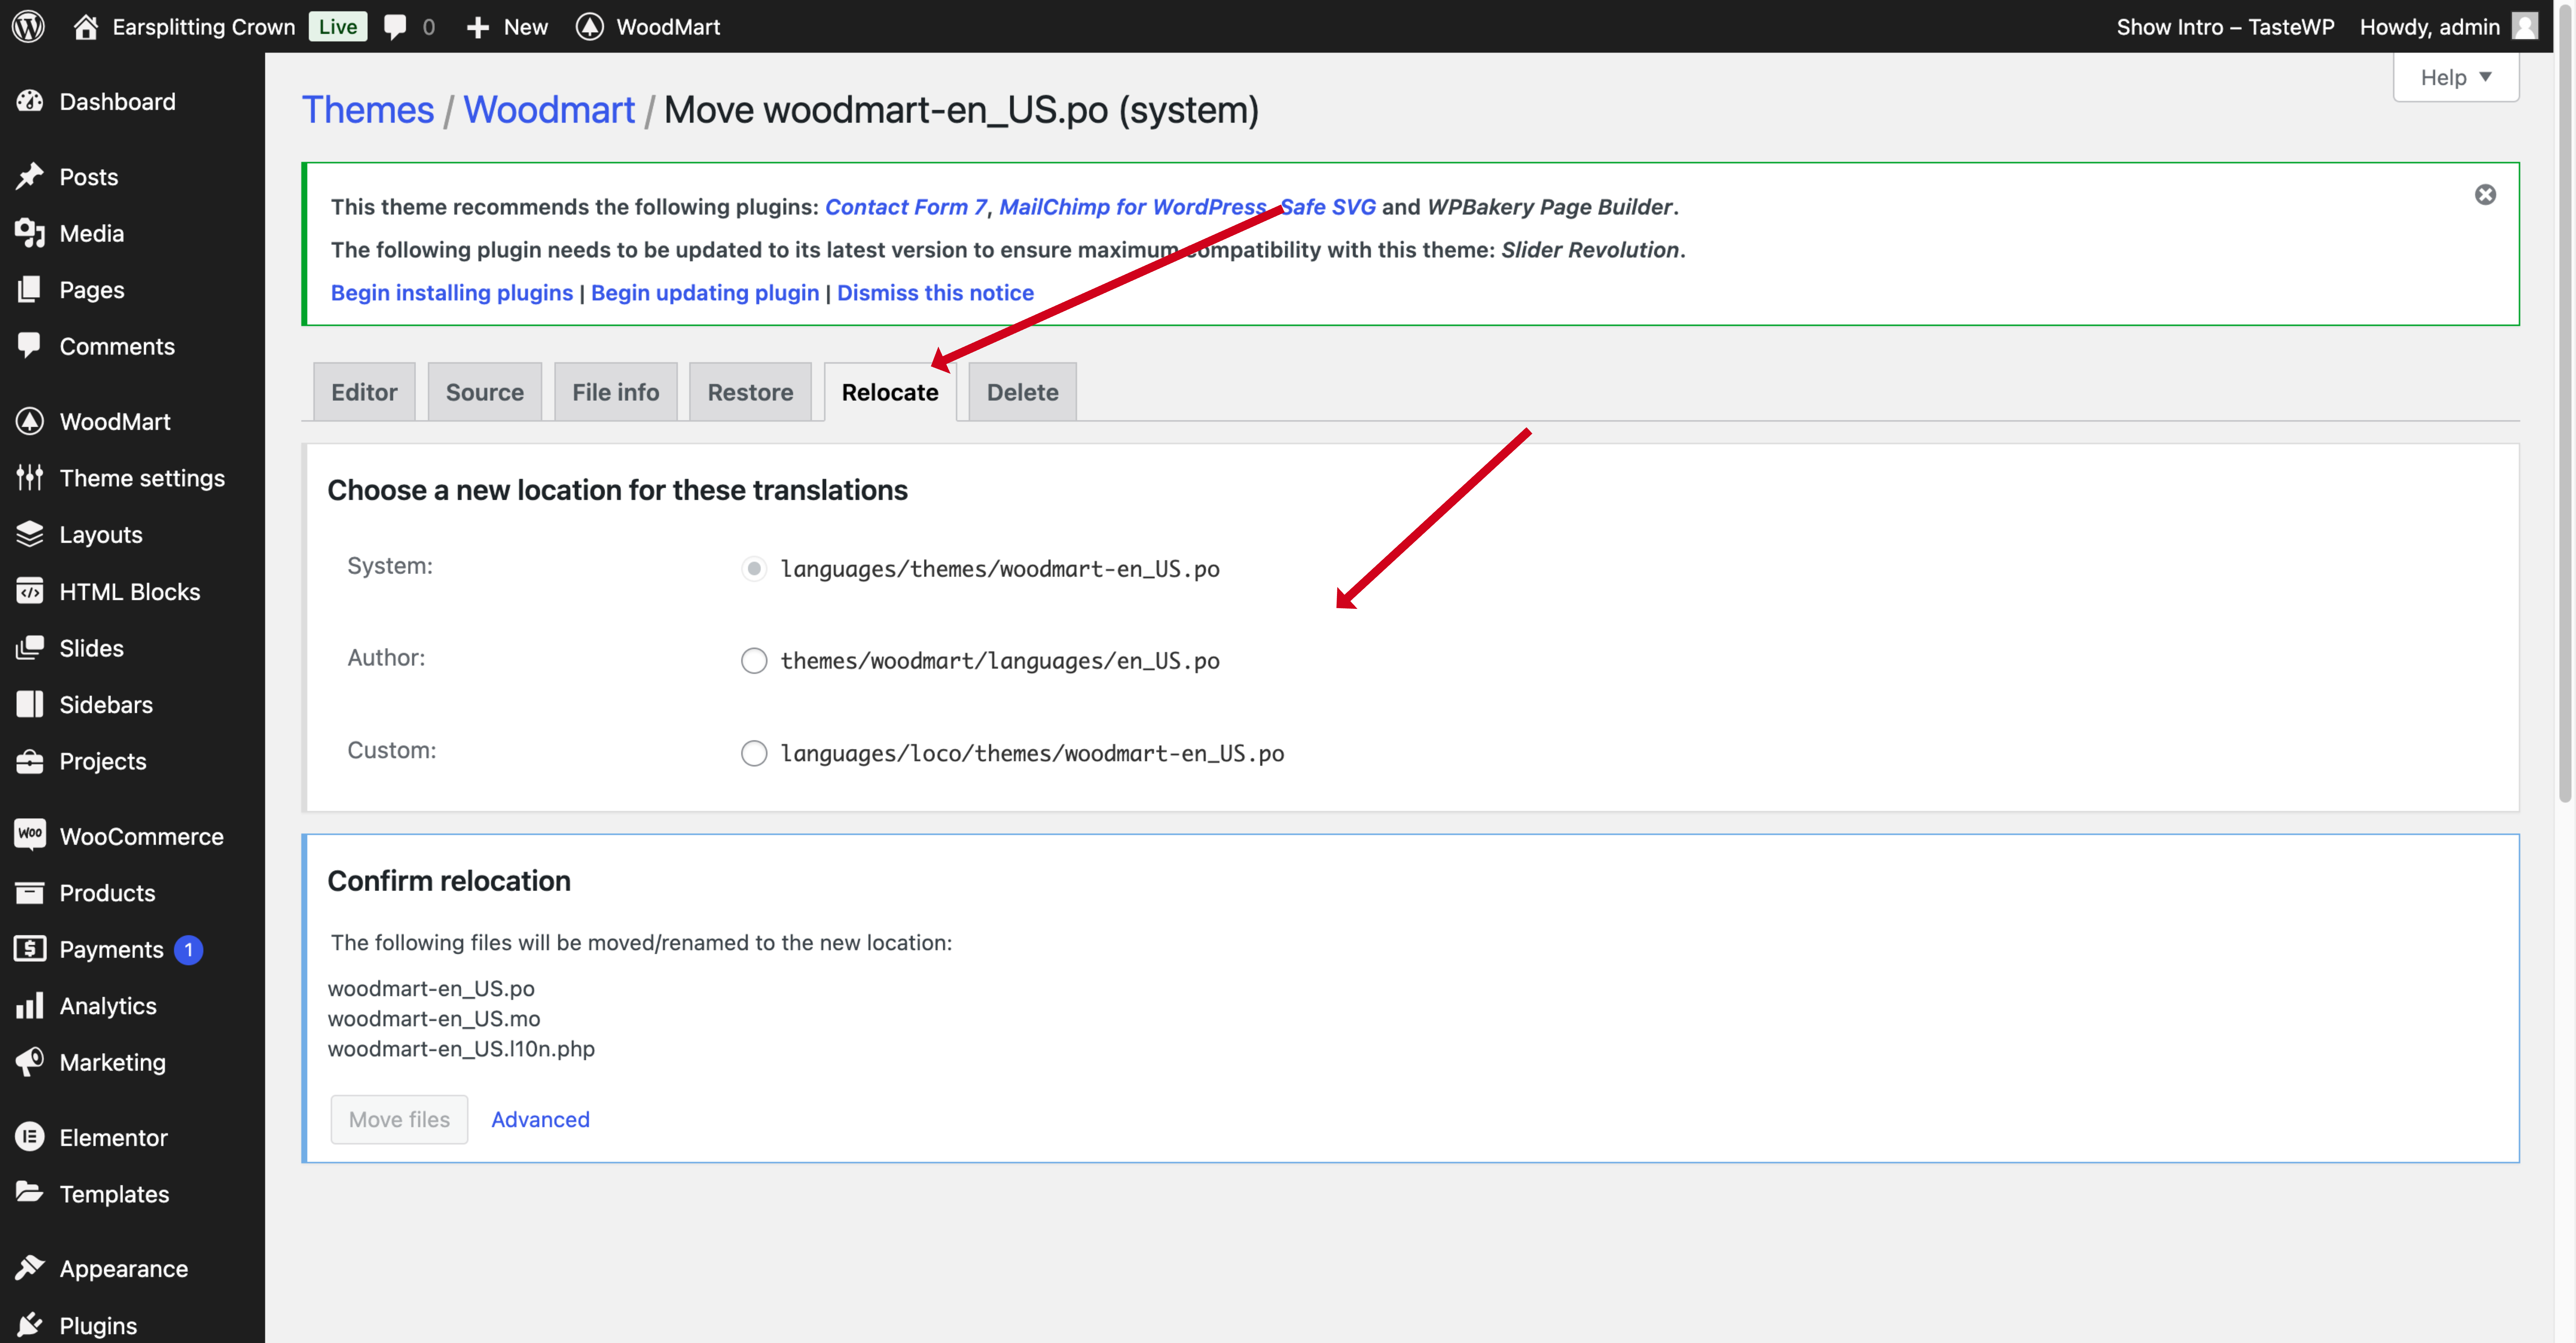This screenshot has height=1343, width=2576.
Task: Open the Delete tab
Action: click(1022, 392)
